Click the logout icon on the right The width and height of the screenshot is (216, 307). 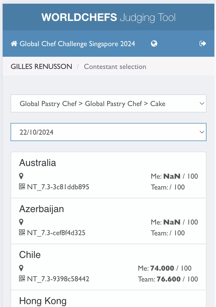point(203,43)
